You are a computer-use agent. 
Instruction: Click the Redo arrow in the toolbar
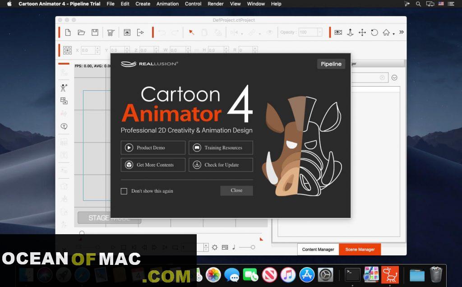pyautogui.click(x=175, y=32)
